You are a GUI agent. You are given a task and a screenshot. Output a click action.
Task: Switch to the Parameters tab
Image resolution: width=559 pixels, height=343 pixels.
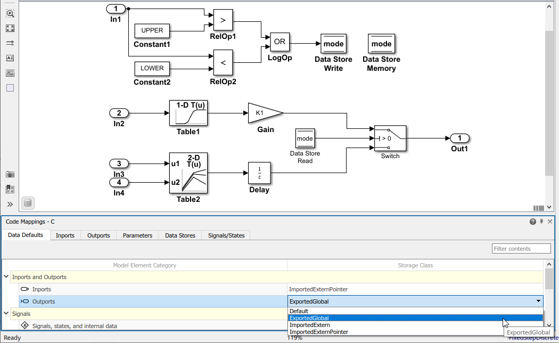coord(137,235)
